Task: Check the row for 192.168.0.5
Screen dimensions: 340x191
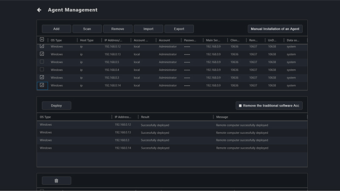Action: click(42, 62)
